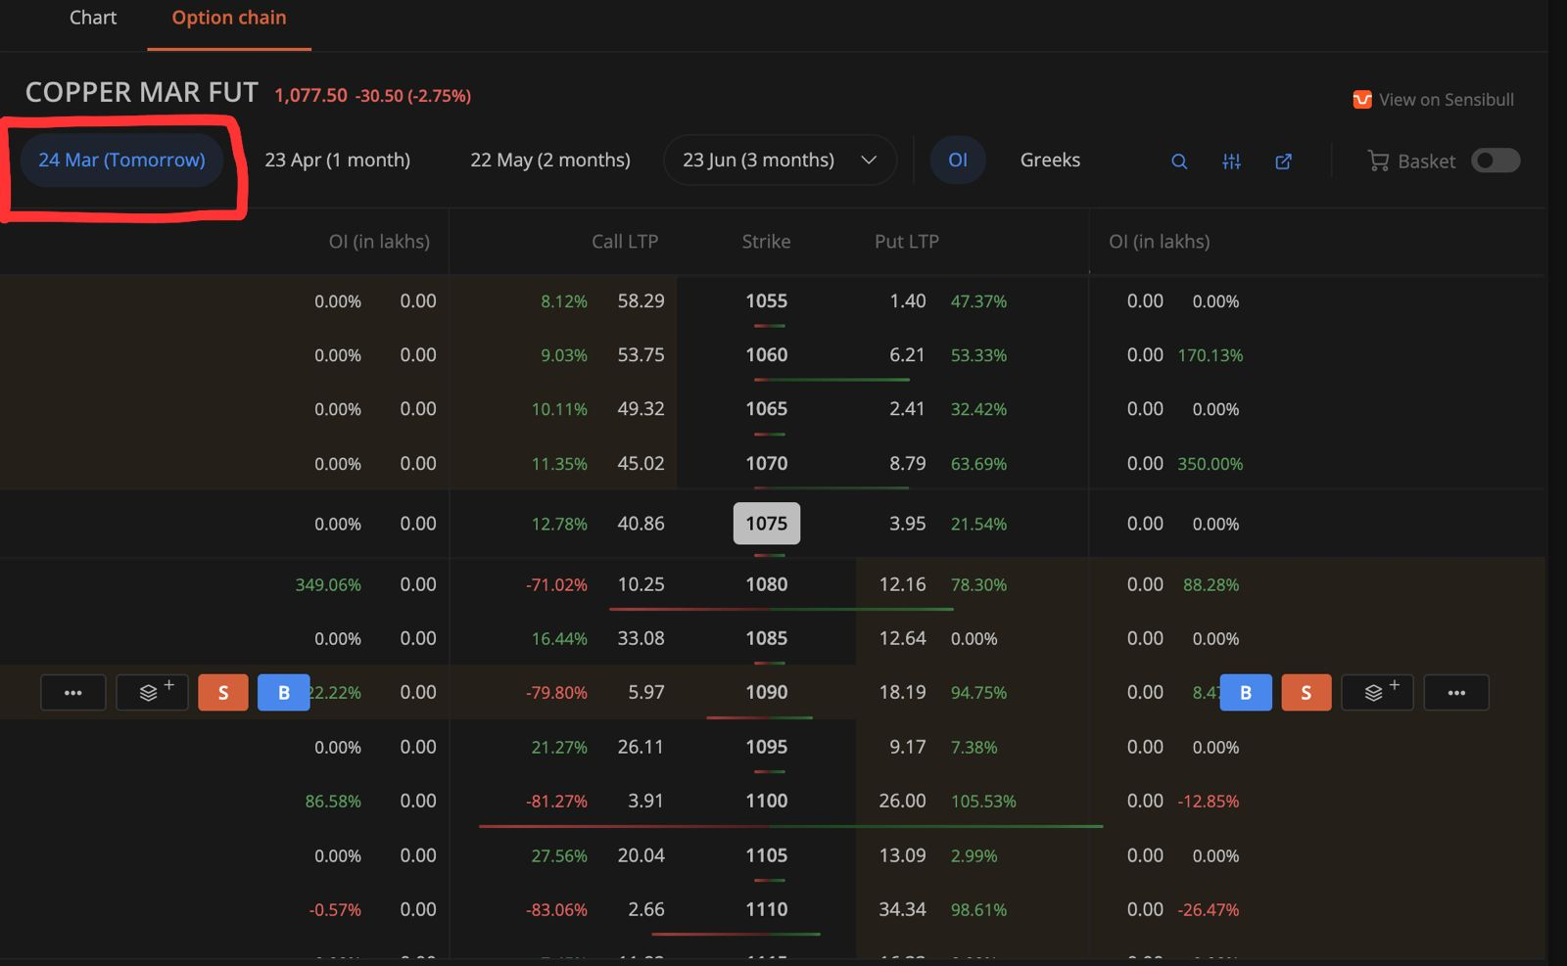Viewport: 1567px width, 966px height.
Task: Click call-side add-to-basket layers icon
Action: (x=151, y=692)
